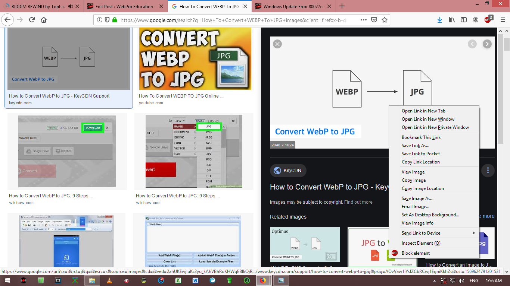Mute the RIDDIM REWIND tab audio
This screenshot has height=286, width=510.
[x=71, y=6]
